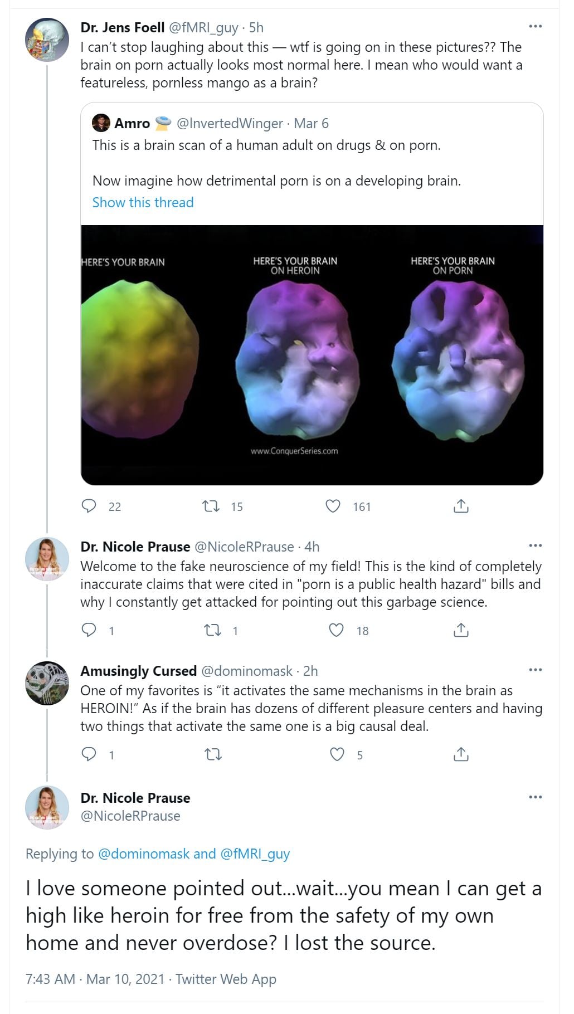Image resolution: width=574 pixels, height=1014 pixels.
Task: Open Amusingly Cursed's skeleton avatar
Action: (47, 683)
